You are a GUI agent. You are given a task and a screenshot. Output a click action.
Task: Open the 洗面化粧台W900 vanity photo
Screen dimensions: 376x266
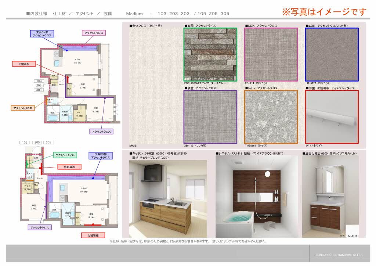click(330, 197)
